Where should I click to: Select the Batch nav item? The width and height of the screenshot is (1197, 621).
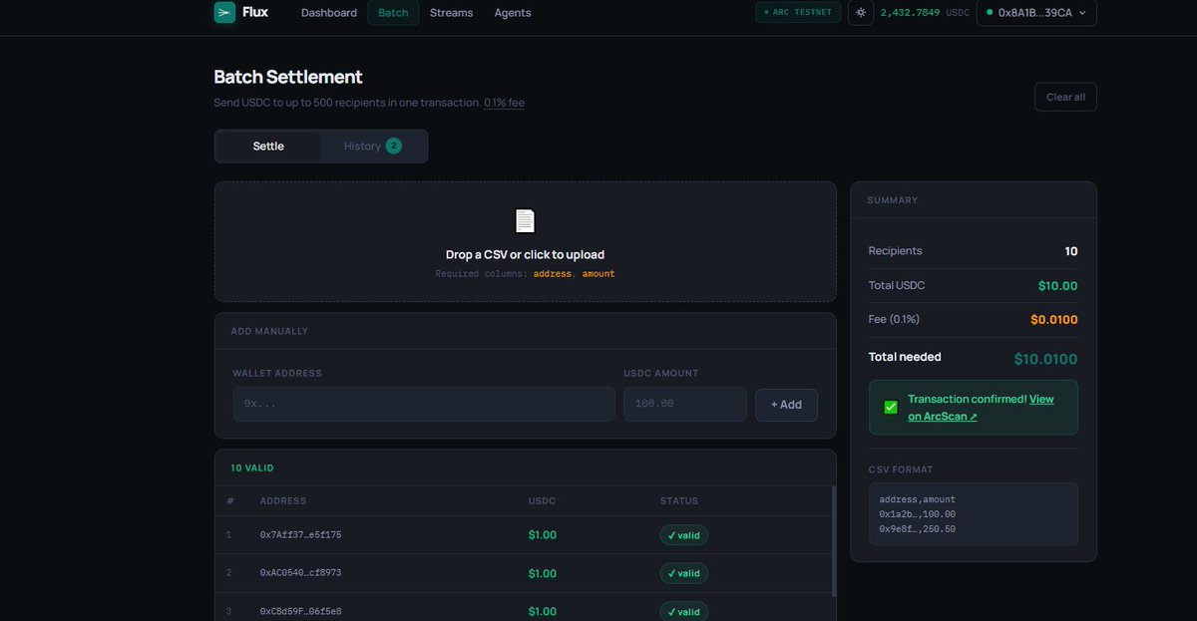pyautogui.click(x=393, y=13)
